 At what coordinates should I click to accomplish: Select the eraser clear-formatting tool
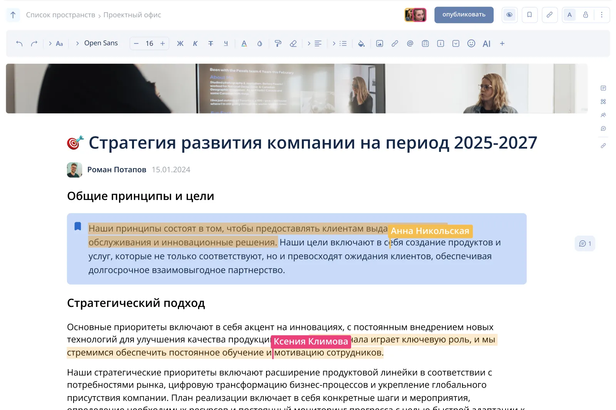click(293, 43)
